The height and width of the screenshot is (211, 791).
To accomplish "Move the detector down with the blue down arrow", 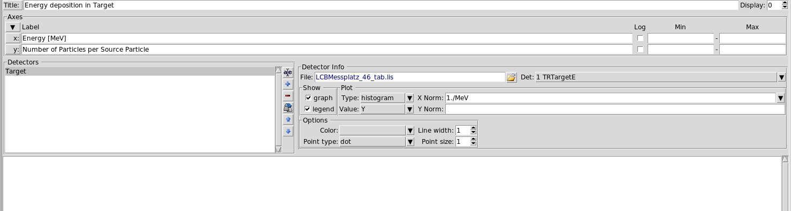I will pos(288,131).
